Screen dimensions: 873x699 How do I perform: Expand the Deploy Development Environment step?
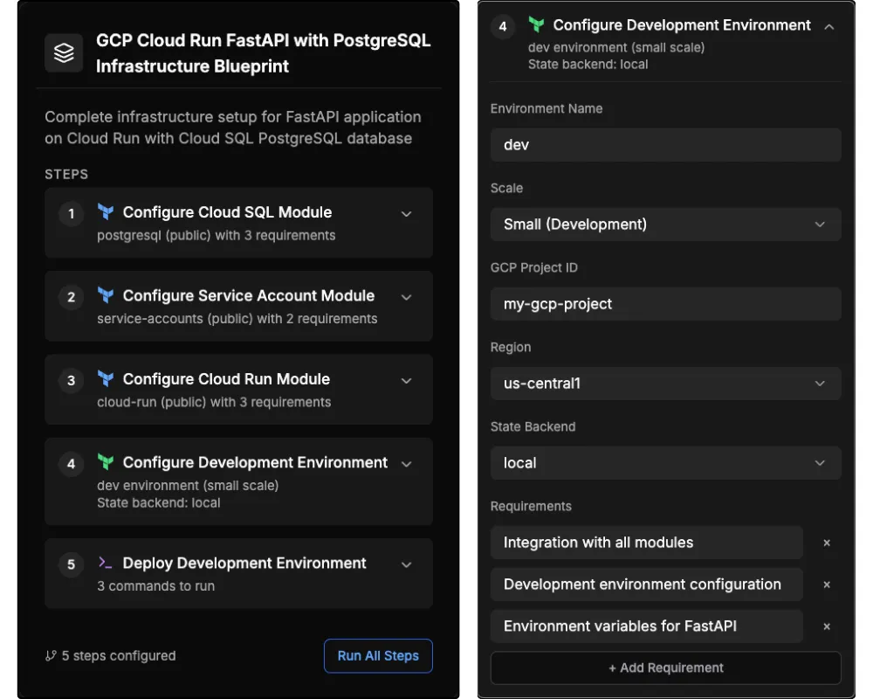tap(407, 564)
